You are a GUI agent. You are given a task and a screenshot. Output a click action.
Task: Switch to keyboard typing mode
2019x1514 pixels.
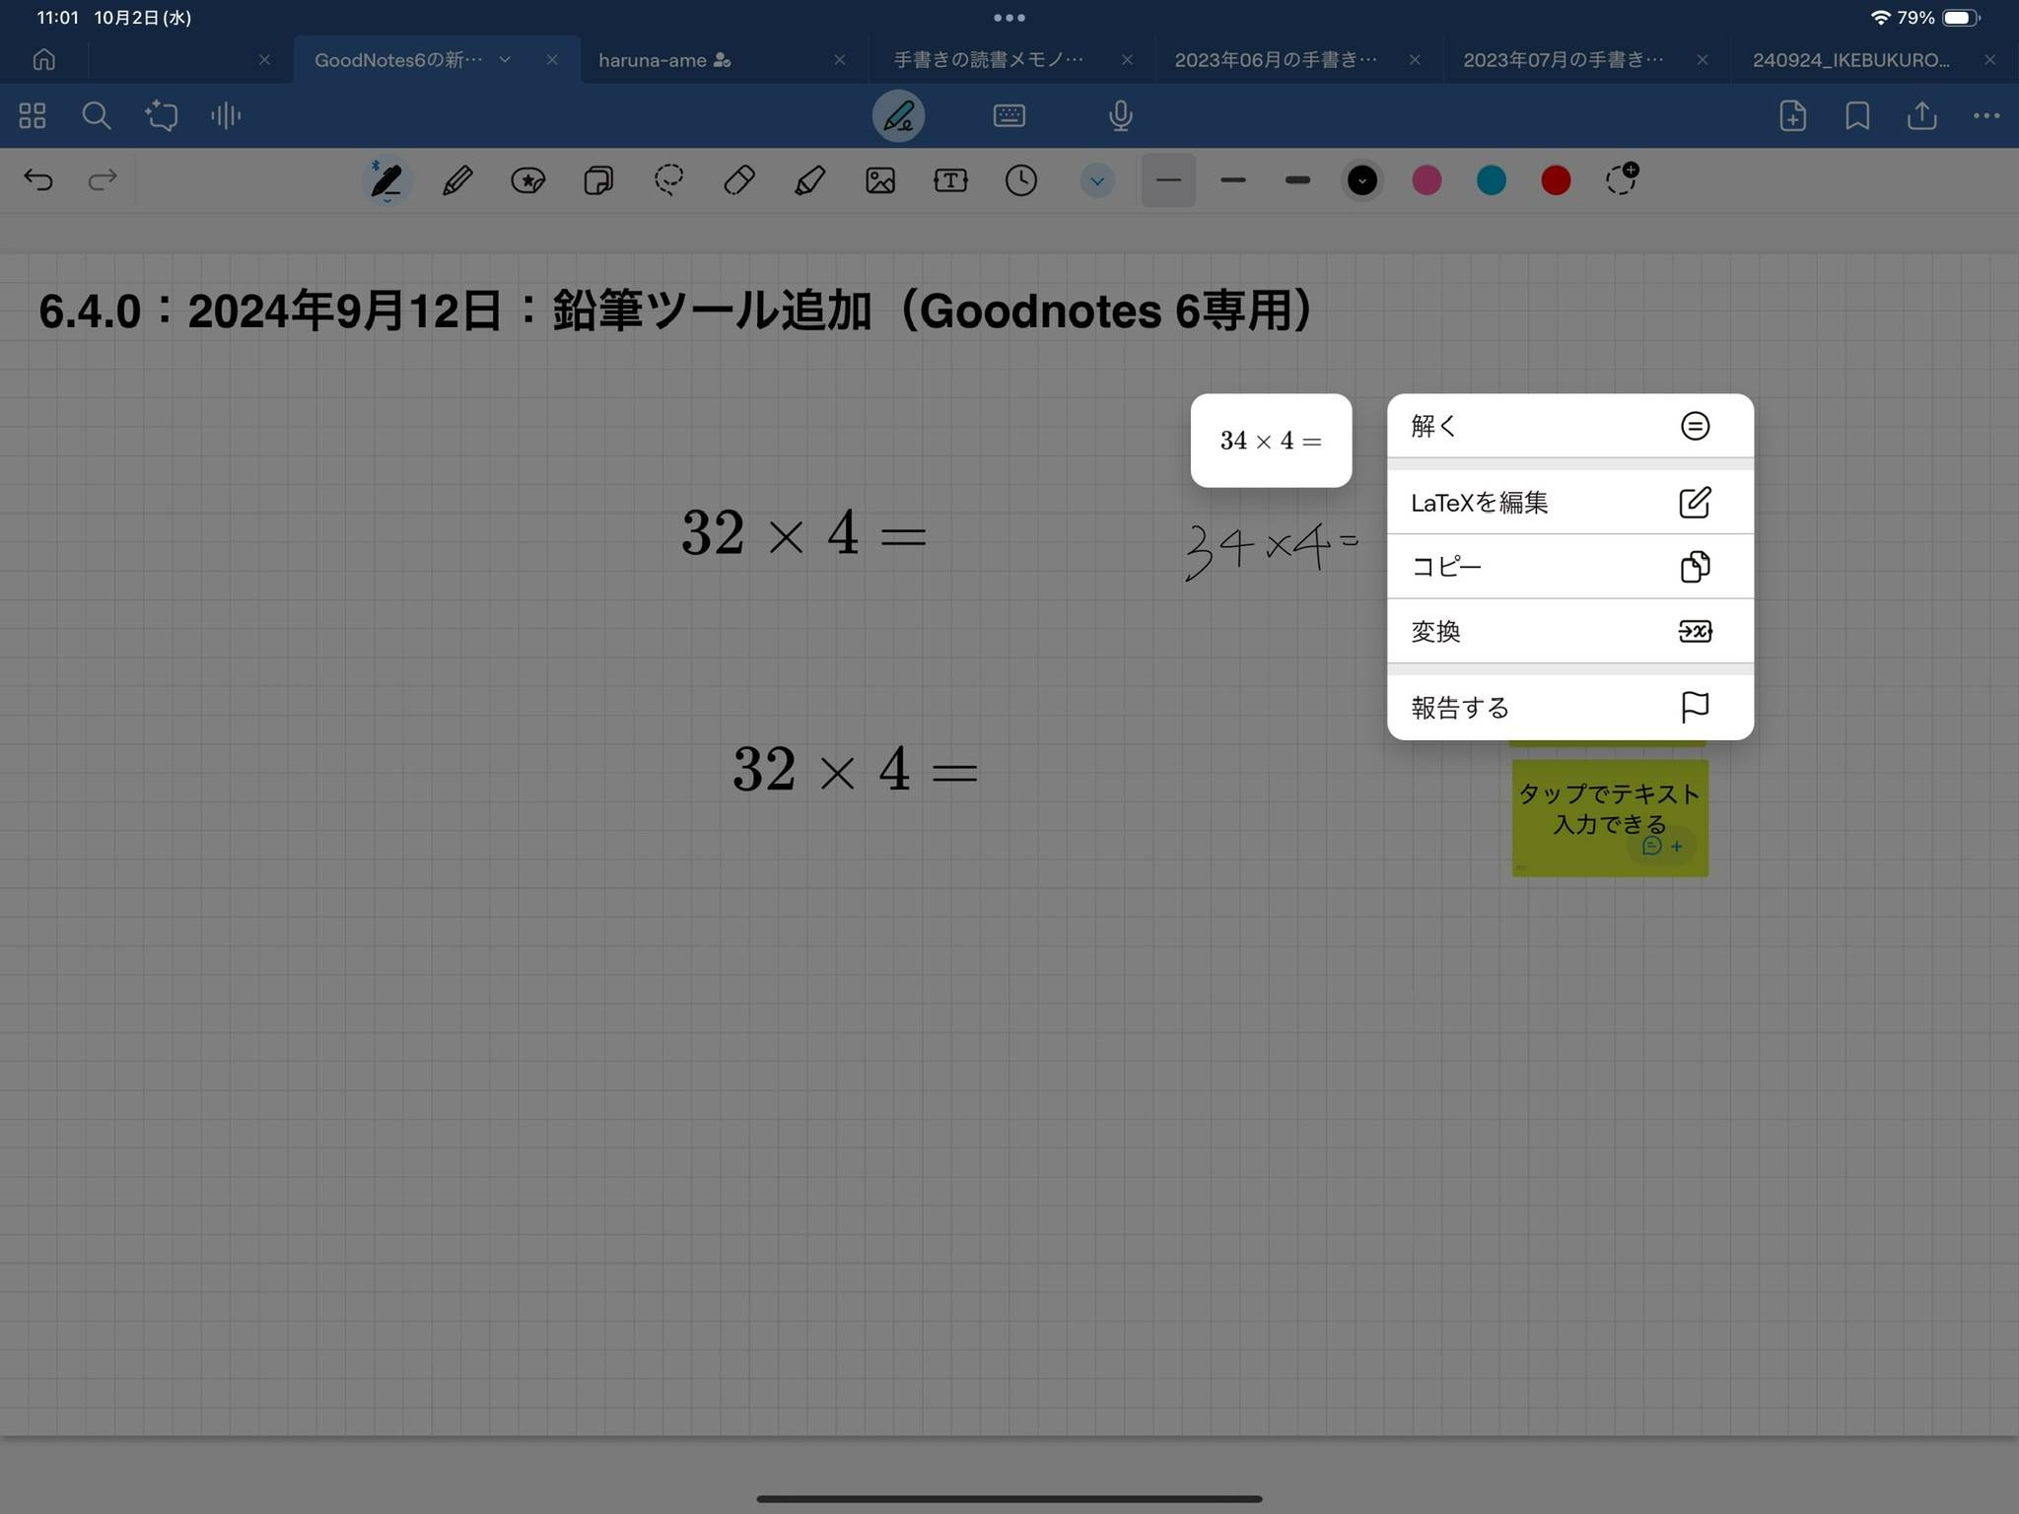pos(1009,116)
